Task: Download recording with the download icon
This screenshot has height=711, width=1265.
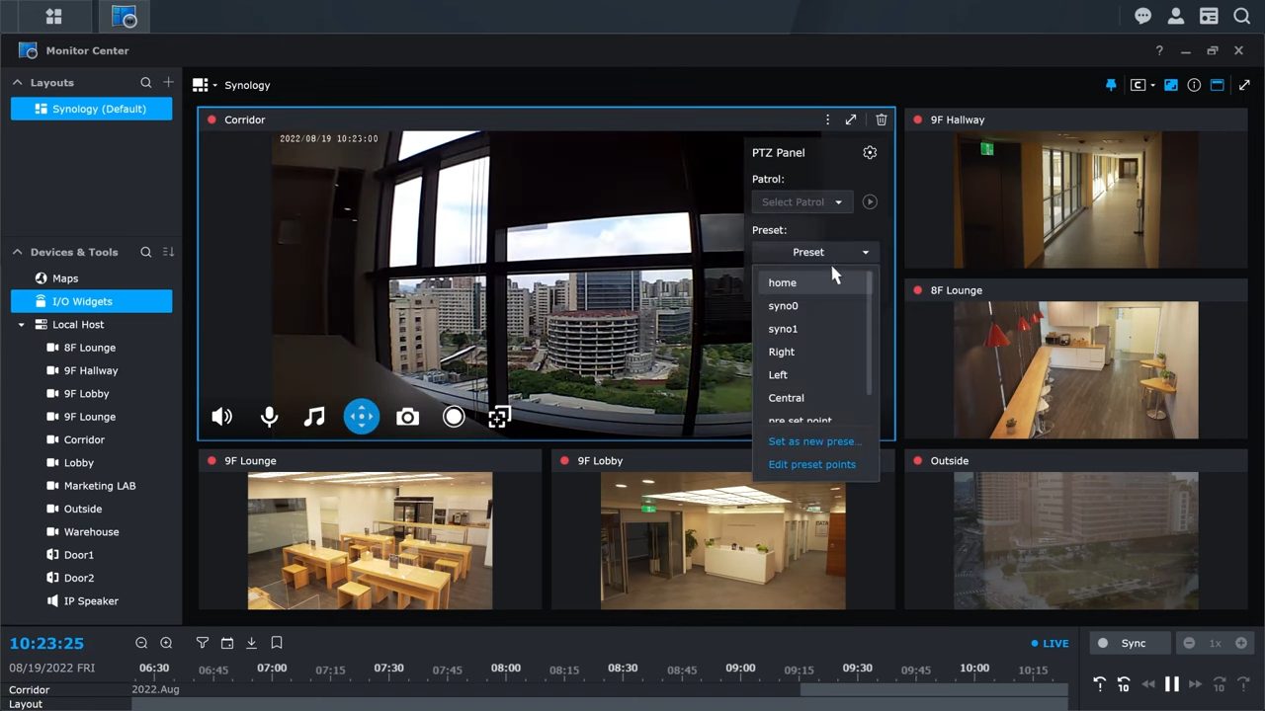Action: (251, 643)
